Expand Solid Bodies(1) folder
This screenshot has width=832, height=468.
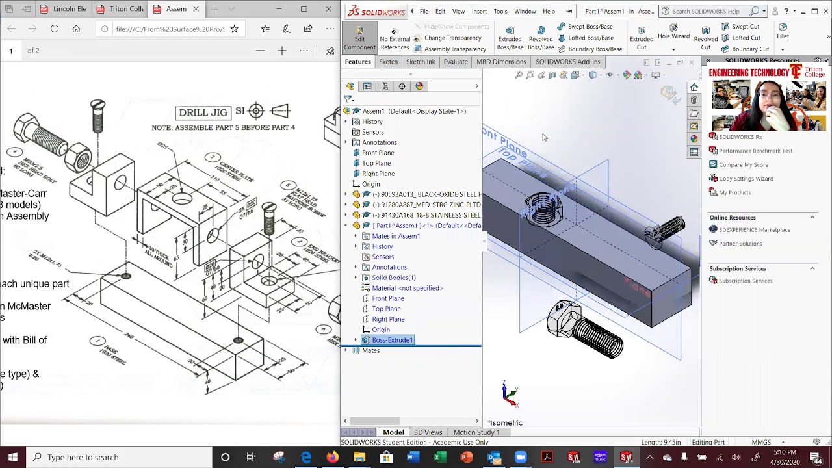[356, 278]
